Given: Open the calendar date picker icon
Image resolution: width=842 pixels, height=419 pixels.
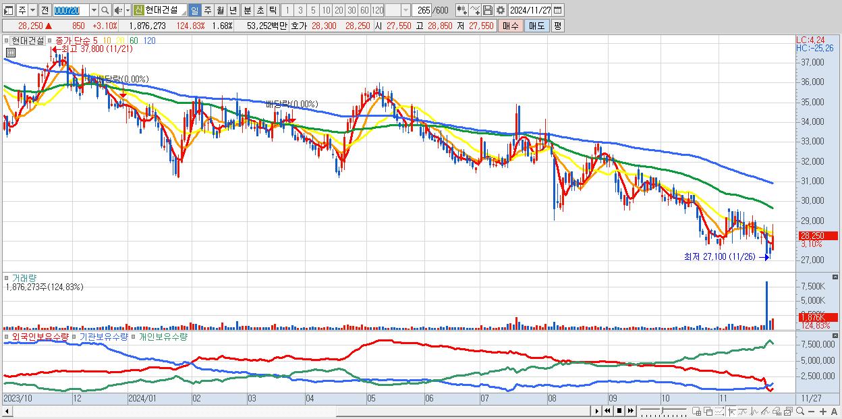Looking at the screenshot, I should pyautogui.click(x=557, y=10).
